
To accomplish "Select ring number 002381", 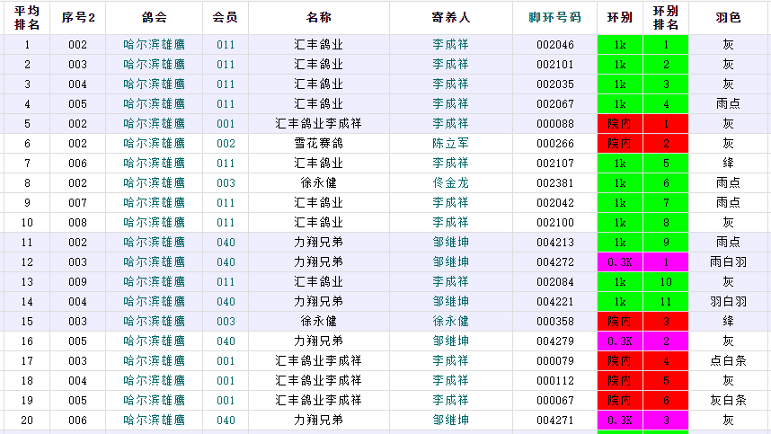I will click(x=554, y=182).
